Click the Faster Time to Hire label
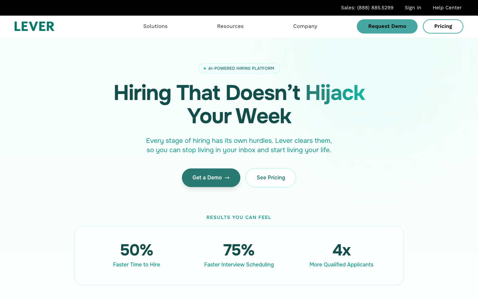The image size is (478, 299). pos(136,264)
